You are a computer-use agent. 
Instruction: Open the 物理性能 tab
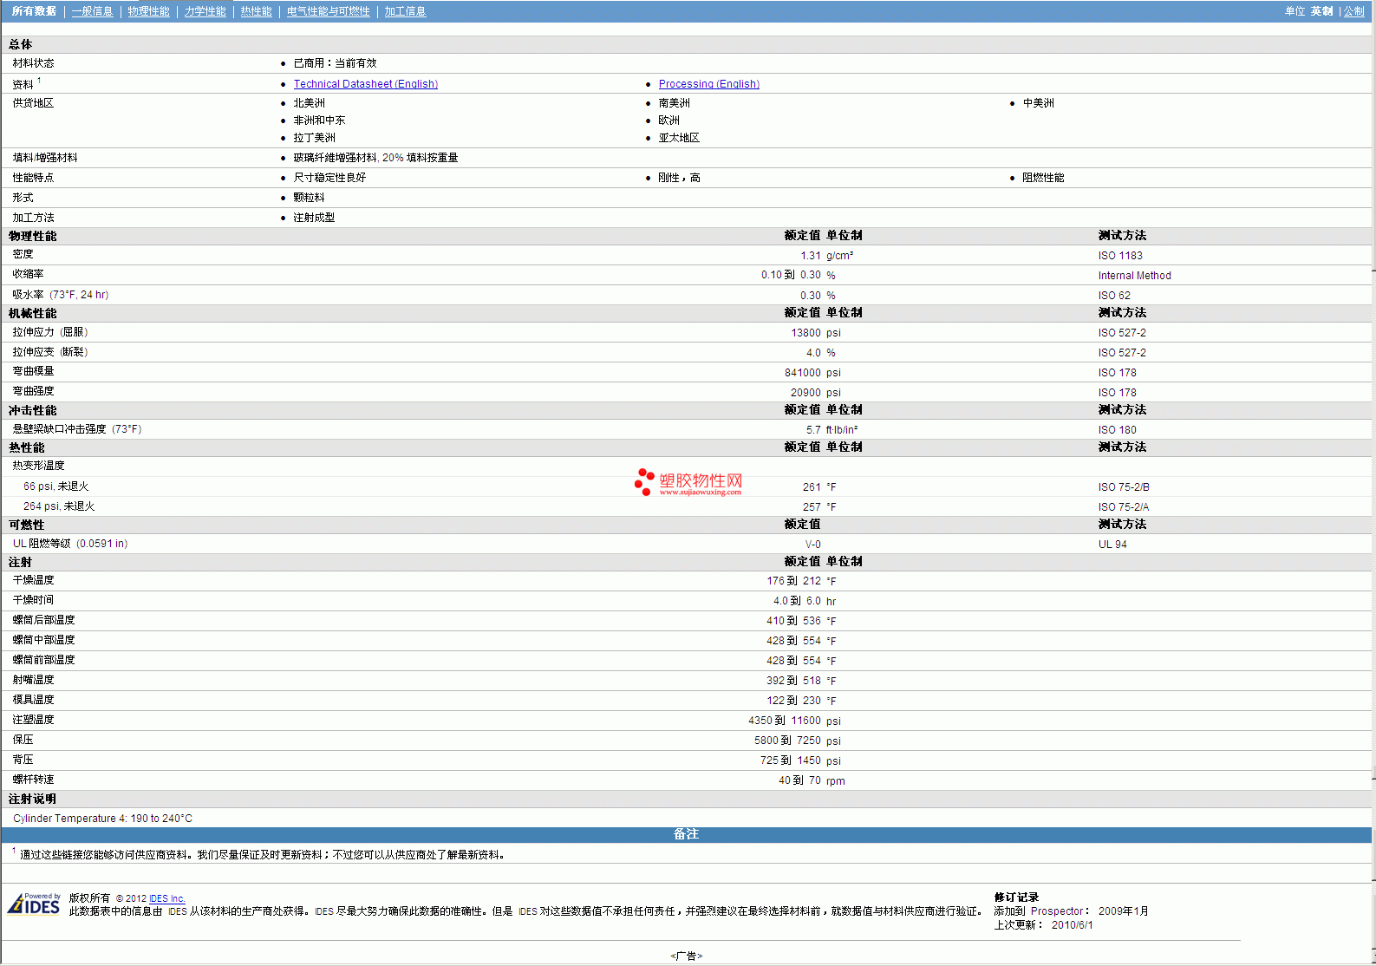point(148,11)
